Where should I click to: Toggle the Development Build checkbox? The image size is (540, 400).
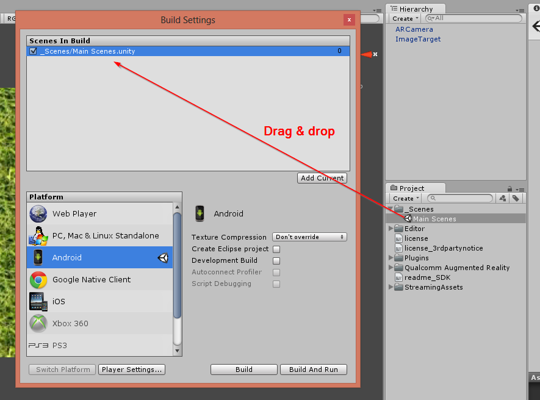click(x=276, y=260)
